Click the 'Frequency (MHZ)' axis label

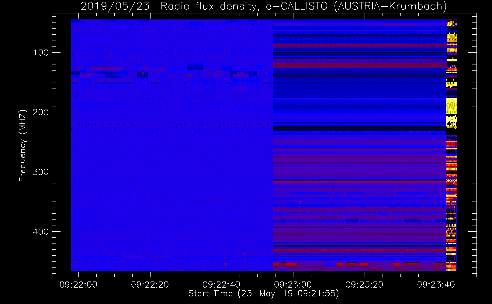(23, 146)
